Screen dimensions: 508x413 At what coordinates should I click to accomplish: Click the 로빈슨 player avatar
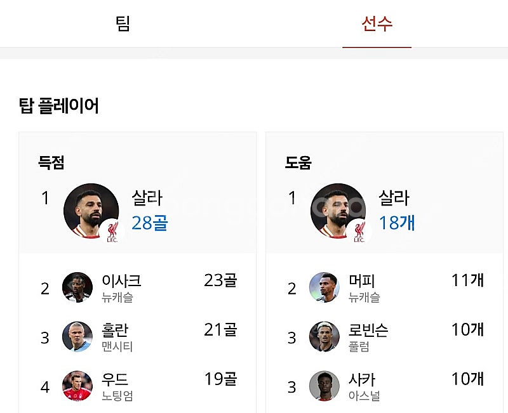pyautogui.click(x=324, y=337)
